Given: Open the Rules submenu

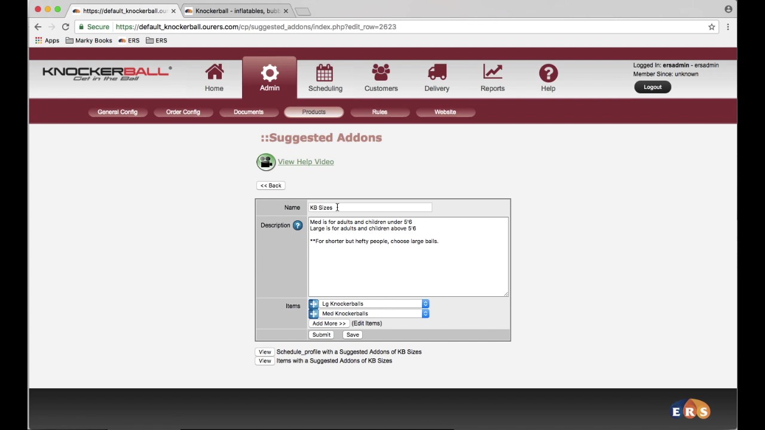Looking at the screenshot, I should 380,112.
